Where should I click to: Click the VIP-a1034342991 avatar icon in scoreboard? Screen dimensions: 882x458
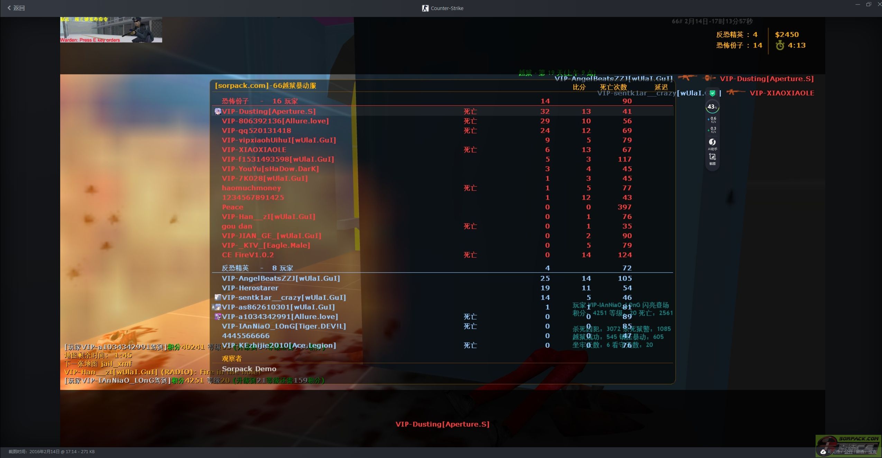218,317
